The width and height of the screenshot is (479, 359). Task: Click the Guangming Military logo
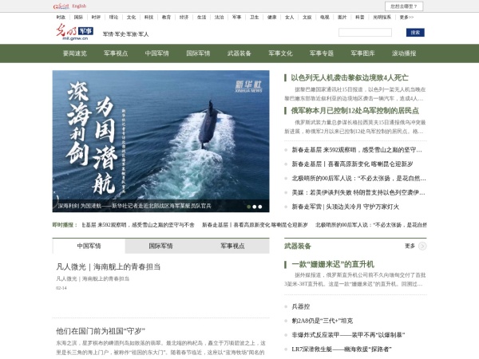tap(74, 33)
